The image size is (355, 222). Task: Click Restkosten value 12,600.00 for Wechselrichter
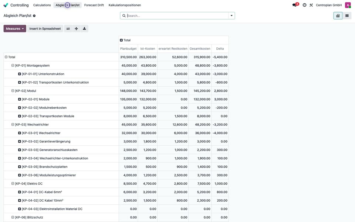pos(173,124)
